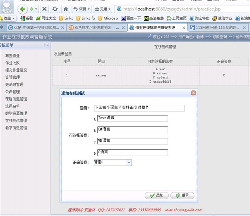Click the 正确答案 column header
The image size is (250, 216).
click(224, 62)
